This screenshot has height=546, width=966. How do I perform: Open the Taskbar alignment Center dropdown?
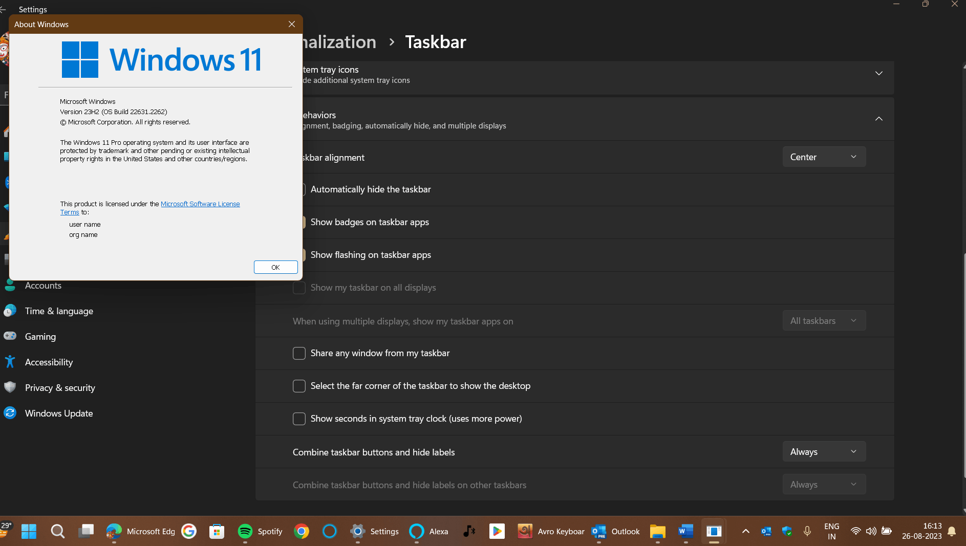824,157
